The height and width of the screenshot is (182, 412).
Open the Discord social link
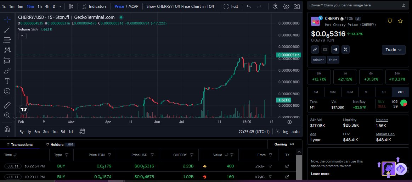325,49
